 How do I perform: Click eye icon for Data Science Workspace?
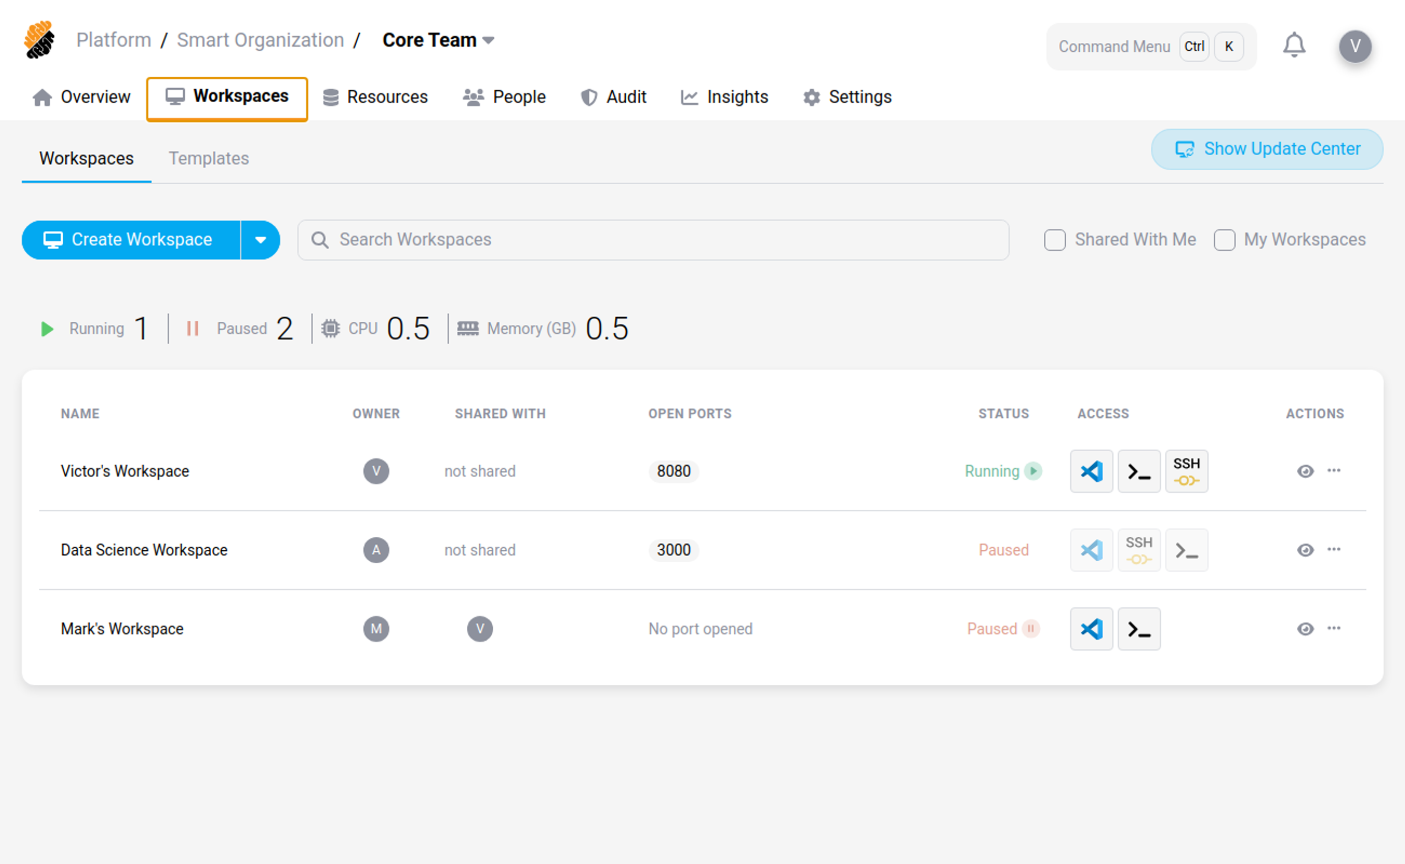point(1305,550)
